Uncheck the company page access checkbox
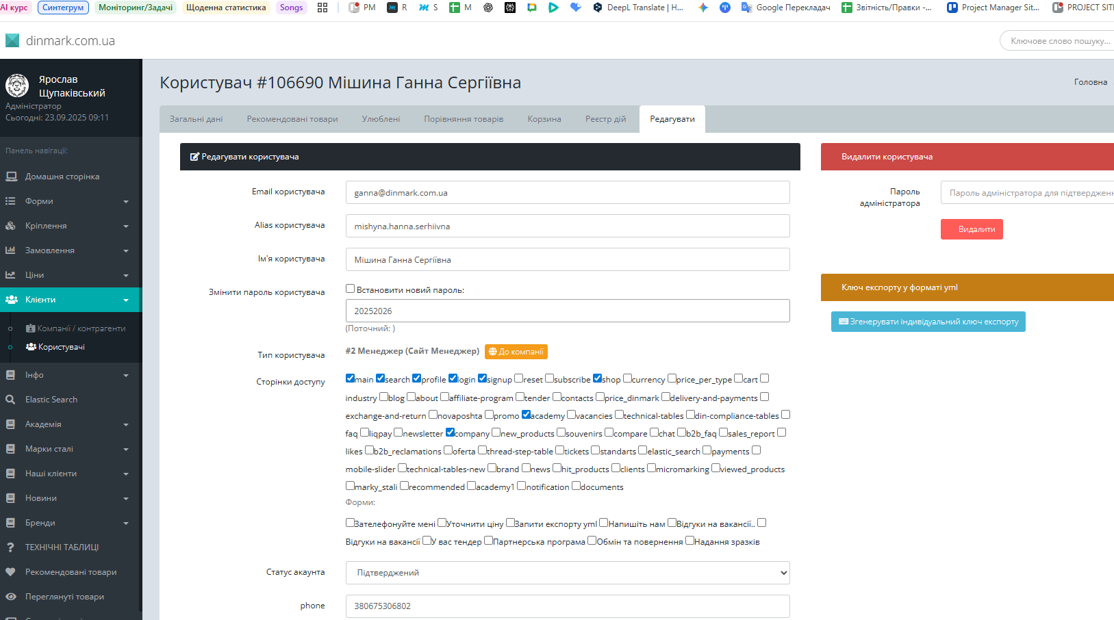Image resolution: width=1114 pixels, height=620 pixels. pos(451,432)
